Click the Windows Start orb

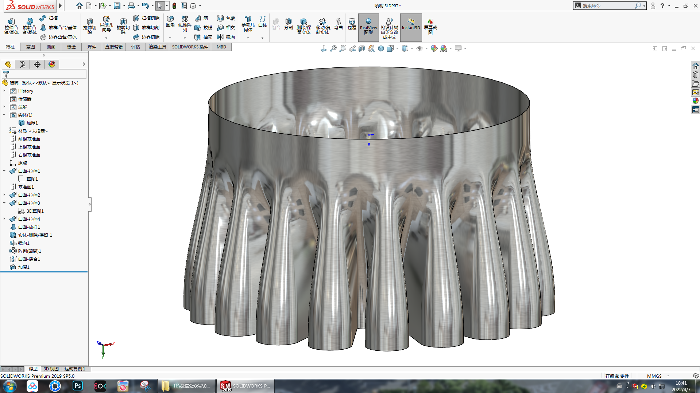(10, 386)
